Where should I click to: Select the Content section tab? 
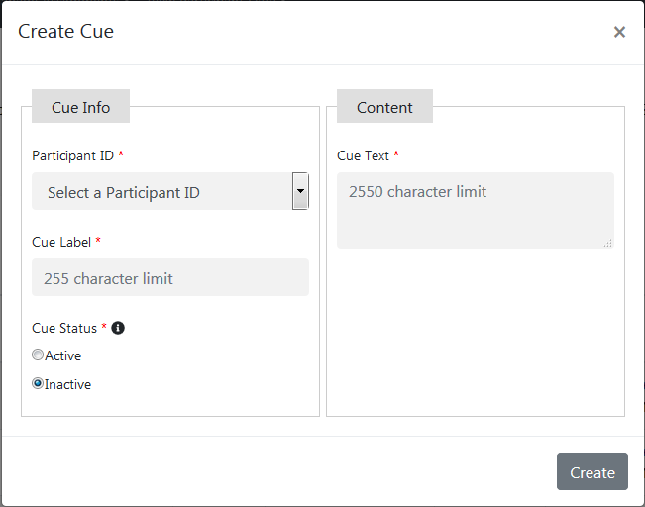(x=384, y=107)
